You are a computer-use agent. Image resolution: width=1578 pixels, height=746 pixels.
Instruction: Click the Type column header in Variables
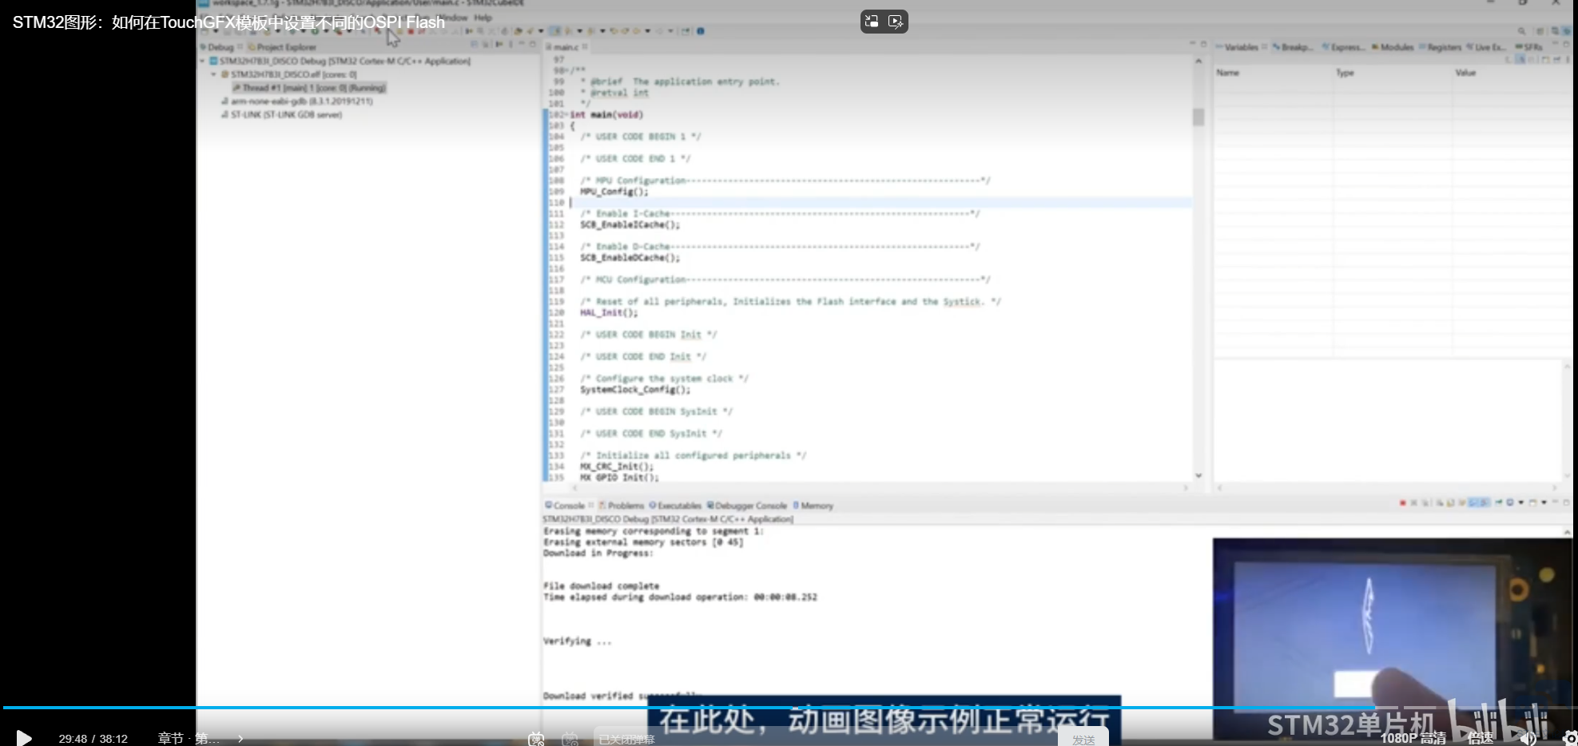(1345, 73)
